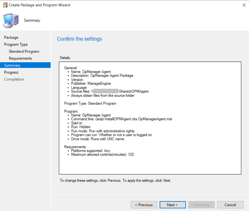Click inside the Details summary box
Screen dimensions: 249x211
tap(150, 117)
